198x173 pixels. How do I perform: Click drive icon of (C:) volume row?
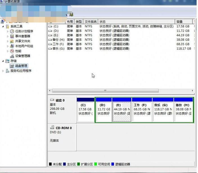[50, 26]
